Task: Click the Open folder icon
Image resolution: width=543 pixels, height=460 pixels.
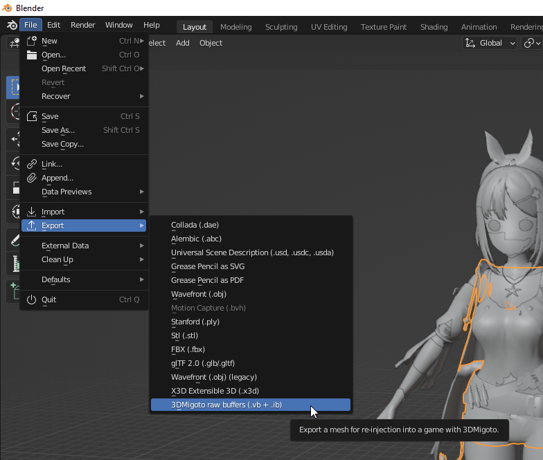Action: [x=32, y=55]
